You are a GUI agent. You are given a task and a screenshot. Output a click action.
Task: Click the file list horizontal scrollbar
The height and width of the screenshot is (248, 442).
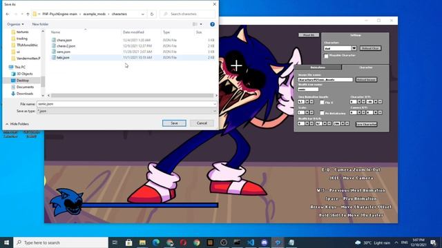pos(132,96)
